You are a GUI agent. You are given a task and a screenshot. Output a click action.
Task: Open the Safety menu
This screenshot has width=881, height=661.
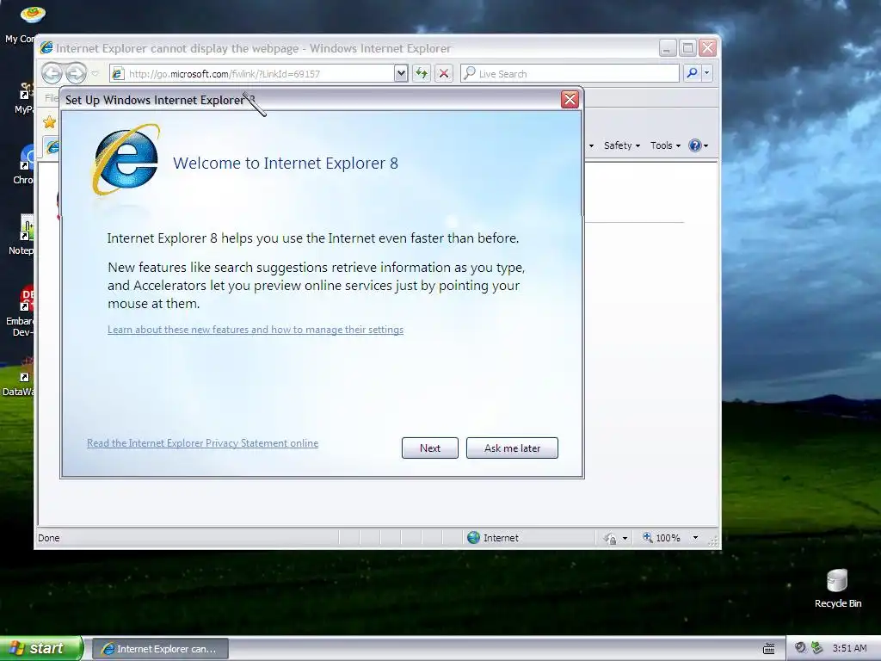point(621,145)
